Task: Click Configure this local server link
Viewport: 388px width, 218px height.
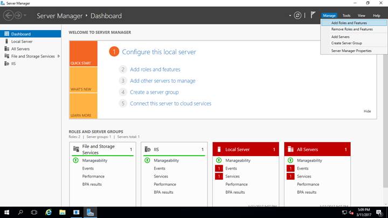Action: (159, 52)
